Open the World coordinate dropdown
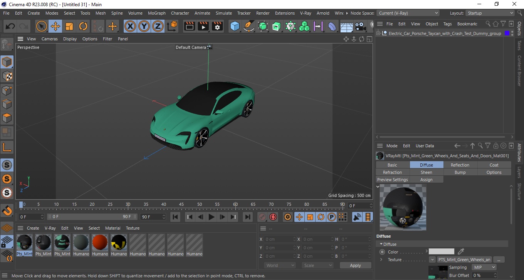The height and width of the screenshot is (280, 524). tap(280, 265)
